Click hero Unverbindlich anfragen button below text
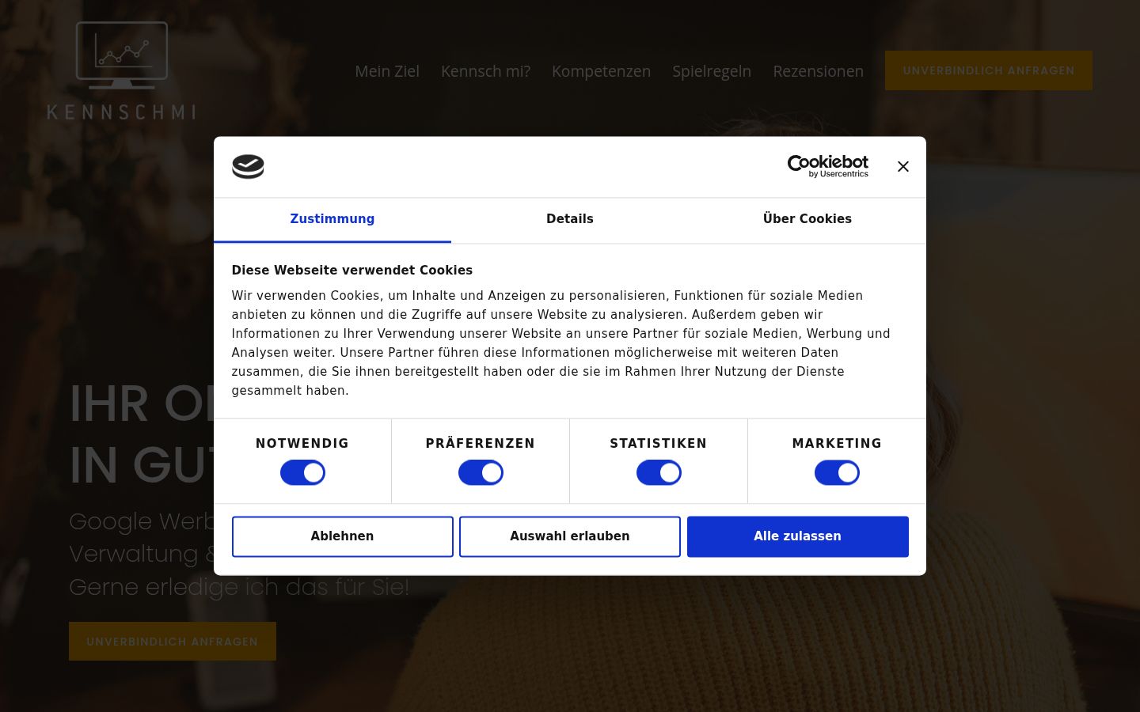This screenshot has width=1140, height=712. click(173, 642)
